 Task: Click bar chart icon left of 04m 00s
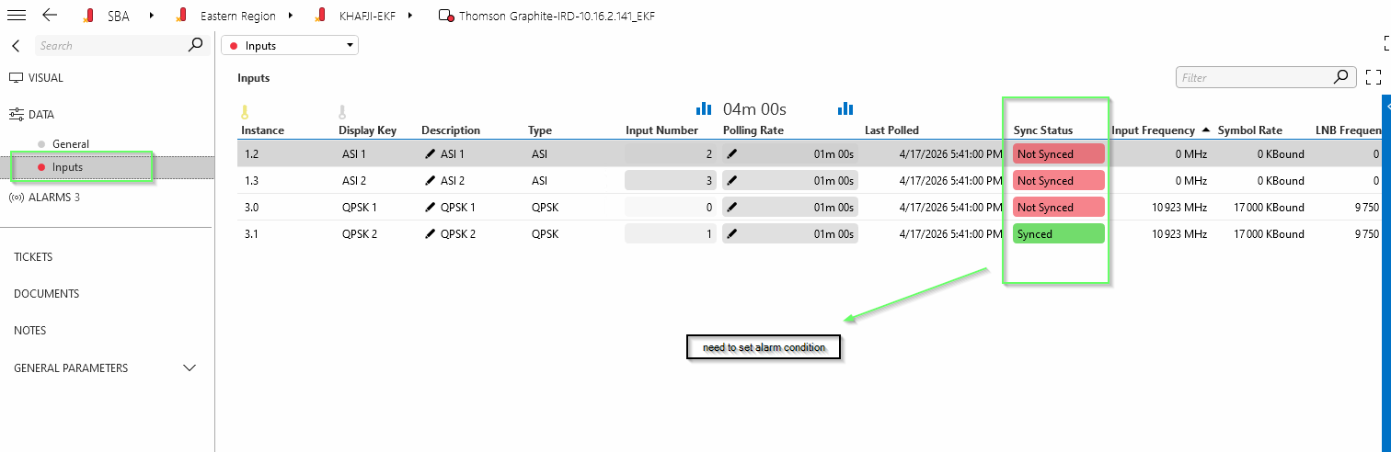[x=704, y=109]
